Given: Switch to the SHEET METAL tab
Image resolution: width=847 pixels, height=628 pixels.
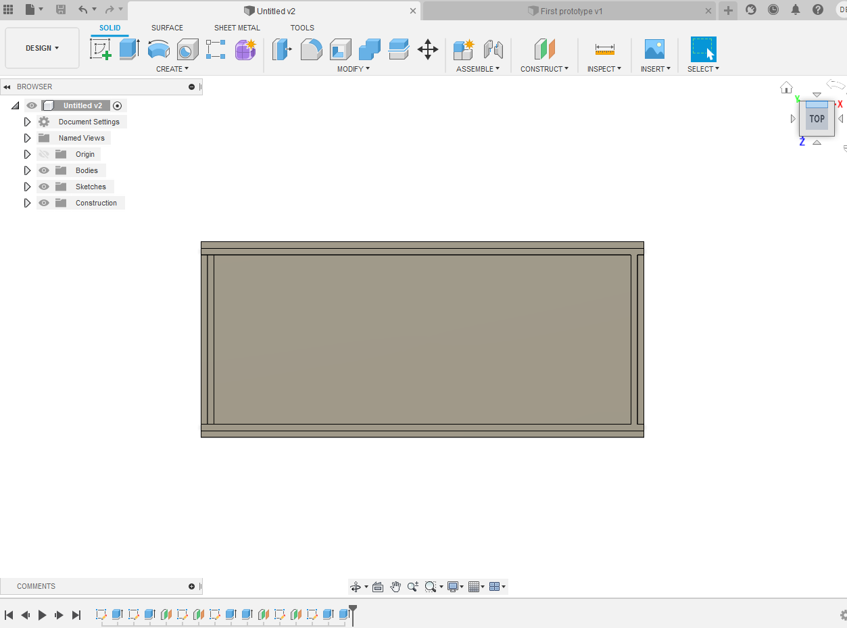Looking at the screenshot, I should point(237,28).
